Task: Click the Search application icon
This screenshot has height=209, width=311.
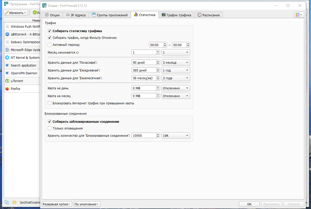Action: [7, 65]
